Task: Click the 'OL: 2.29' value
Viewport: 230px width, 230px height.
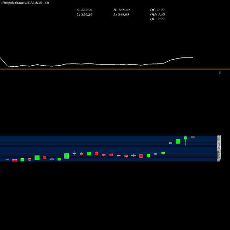Action: click(157, 19)
